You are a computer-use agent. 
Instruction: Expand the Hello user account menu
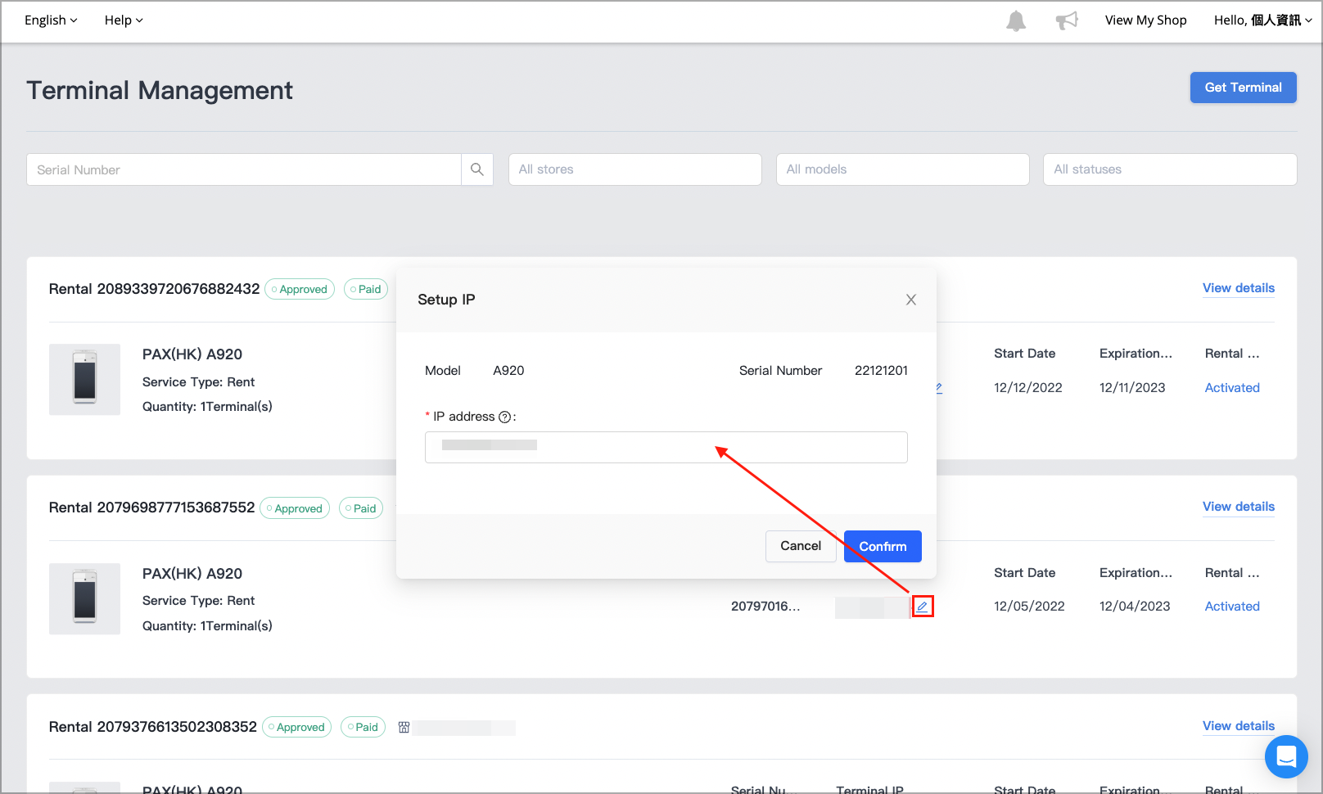pyautogui.click(x=1262, y=20)
